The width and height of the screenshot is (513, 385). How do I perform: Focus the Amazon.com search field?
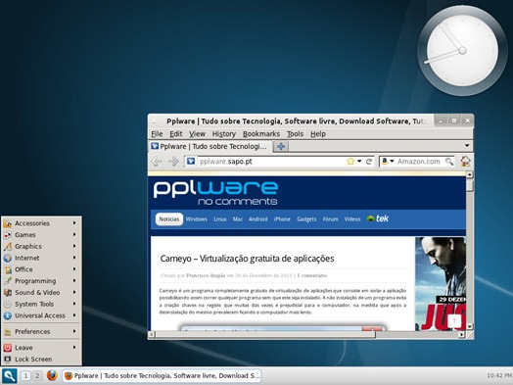(419, 162)
